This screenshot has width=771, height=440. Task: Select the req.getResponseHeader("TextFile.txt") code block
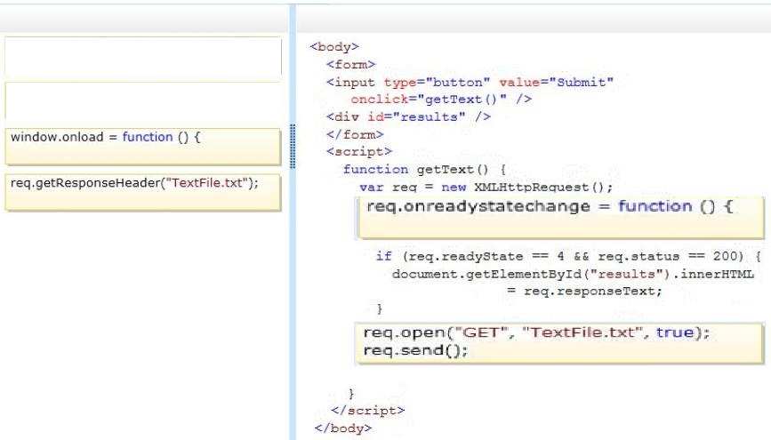click(x=142, y=192)
